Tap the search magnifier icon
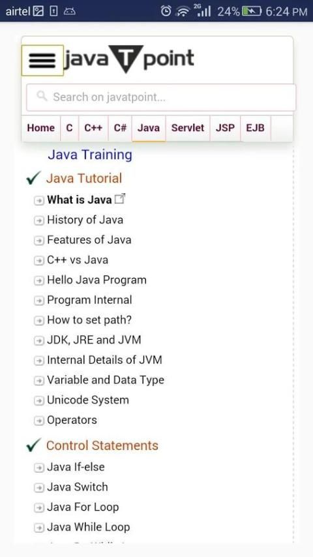313x557 pixels. [42, 96]
